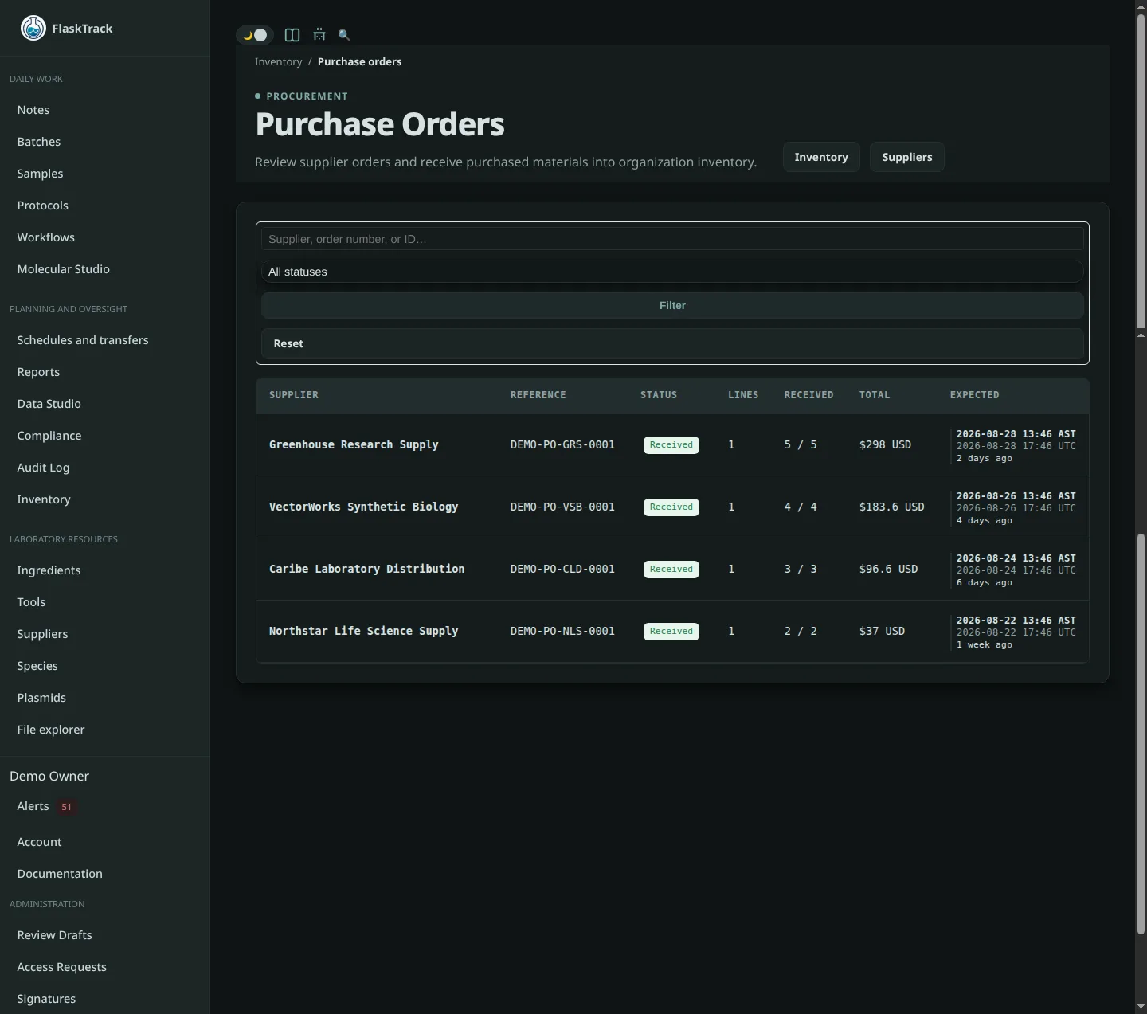
Task: Open the VectorWorks Synthetic Biology order
Action: coord(363,507)
